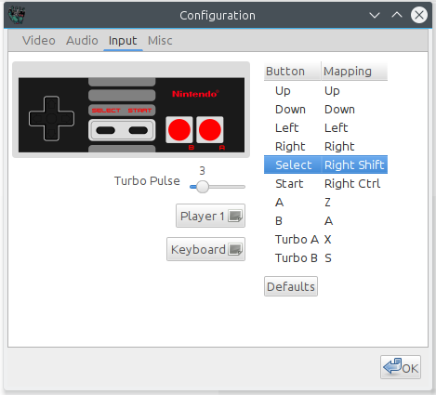The image size is (436, 395).
Task: Select the Turbo A row
Action: pos(325,240)
